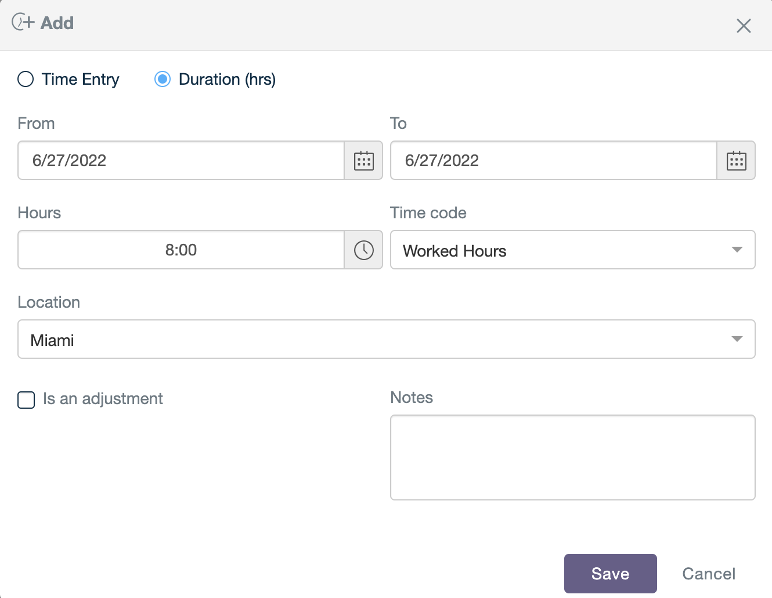This screenshot has width=772, height=598.
Task: Open the Location dropdown
Action: click(x=386, y=340)
